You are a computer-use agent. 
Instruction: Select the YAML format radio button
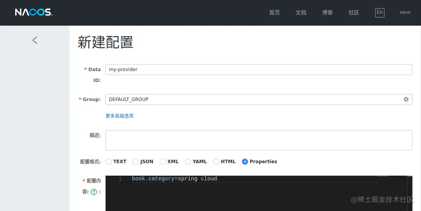tap(188, 162)
